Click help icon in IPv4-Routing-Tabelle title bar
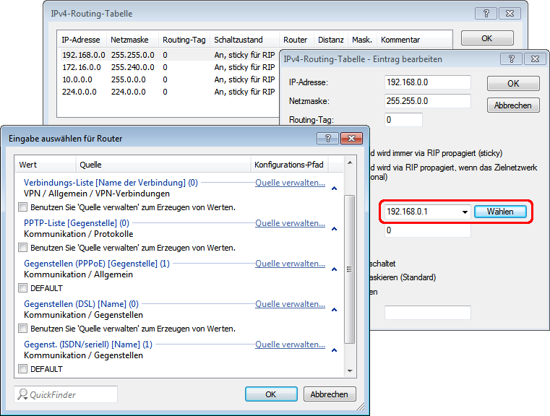 486,14
